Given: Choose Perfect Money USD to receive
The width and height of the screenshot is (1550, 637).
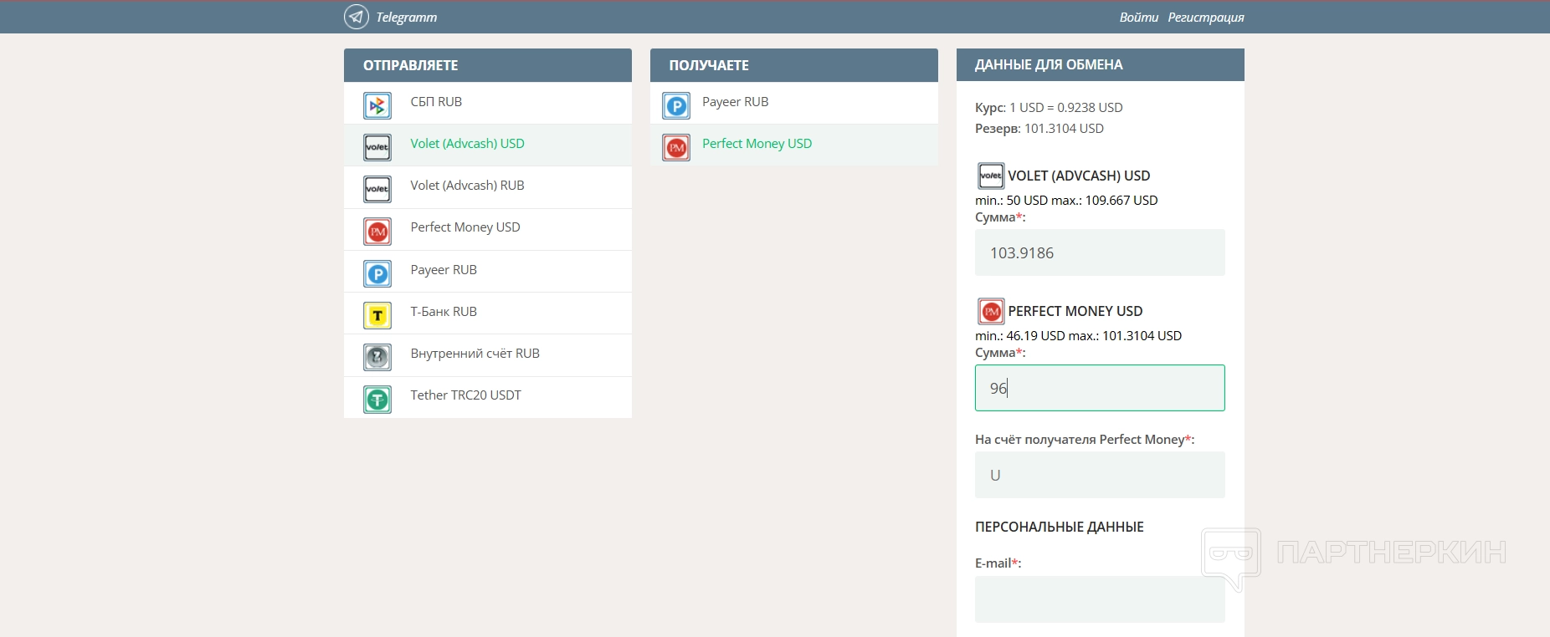Looking at the screenshot, I should click(x=757, y=144).
